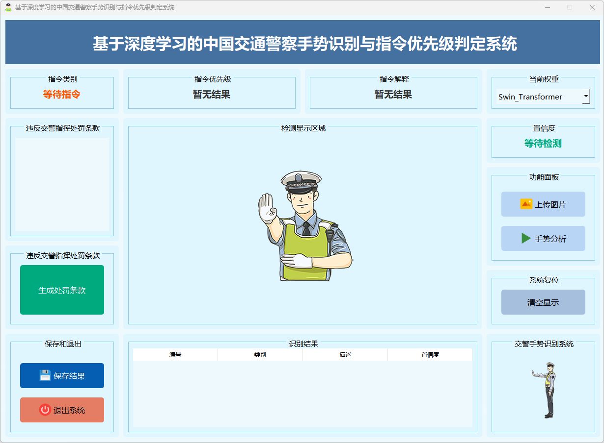Image resolution: width=604 pixels, height=443 pixels.
Task: Click the app icon in title bar
Action: click(8, 7)
